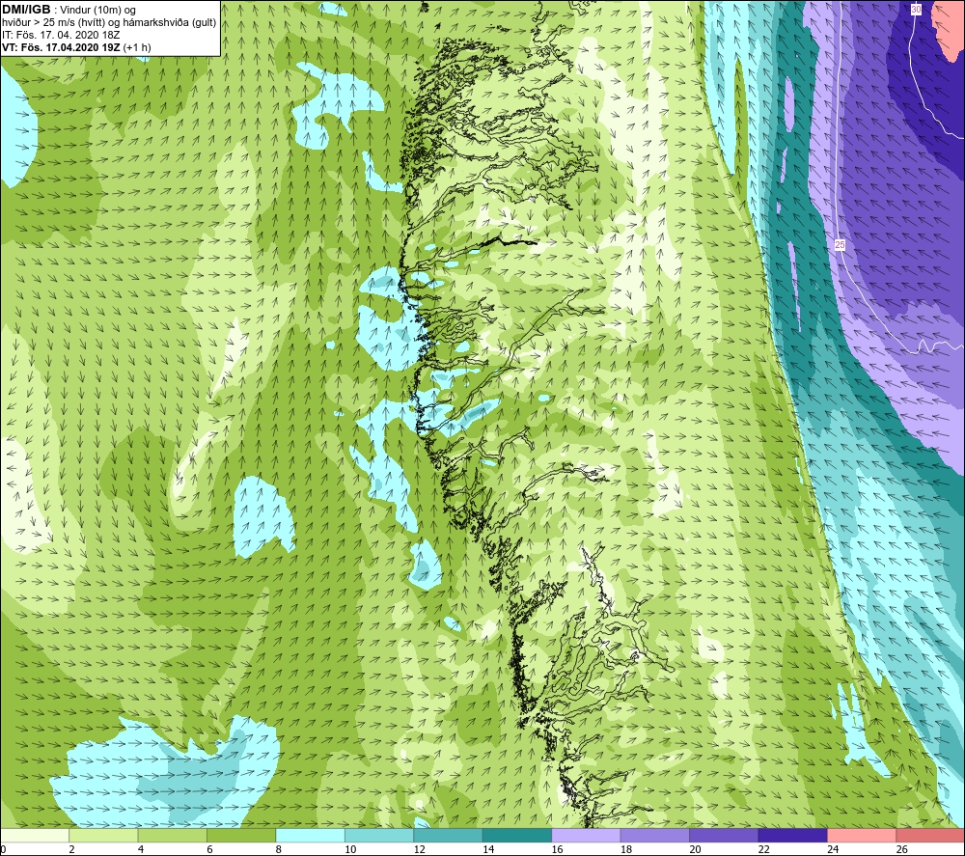Click the violet 20–22 m/s legend swatch

point(724,835)
